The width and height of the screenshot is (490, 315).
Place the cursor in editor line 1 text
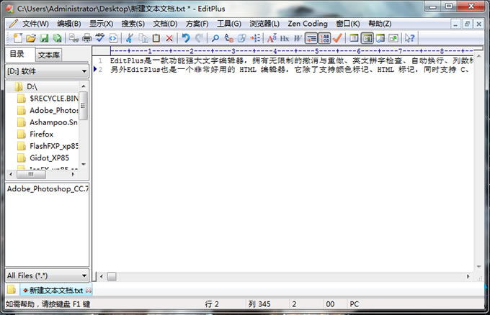[291, 60]
